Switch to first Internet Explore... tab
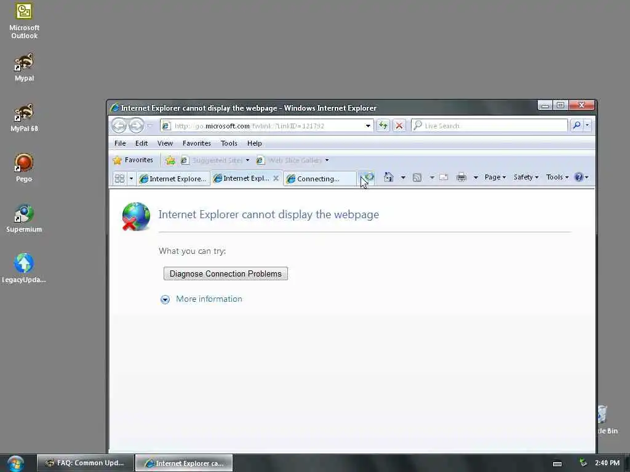Screen dimensions: 630x472 (173, 179)
